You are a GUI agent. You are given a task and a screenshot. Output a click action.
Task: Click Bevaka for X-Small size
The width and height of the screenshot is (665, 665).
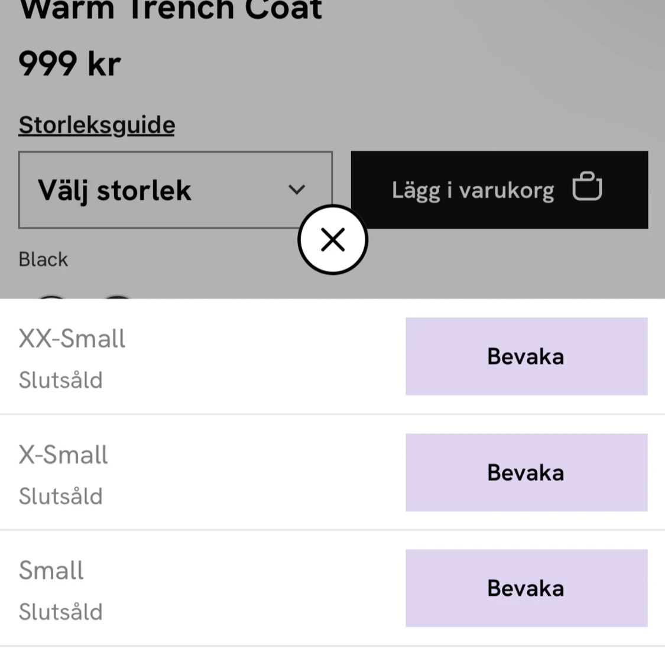pos(526,472)
